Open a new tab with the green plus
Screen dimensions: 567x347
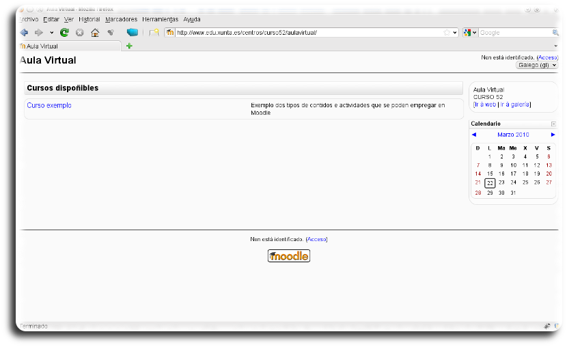pyautogui.click(x=129, y=46)
